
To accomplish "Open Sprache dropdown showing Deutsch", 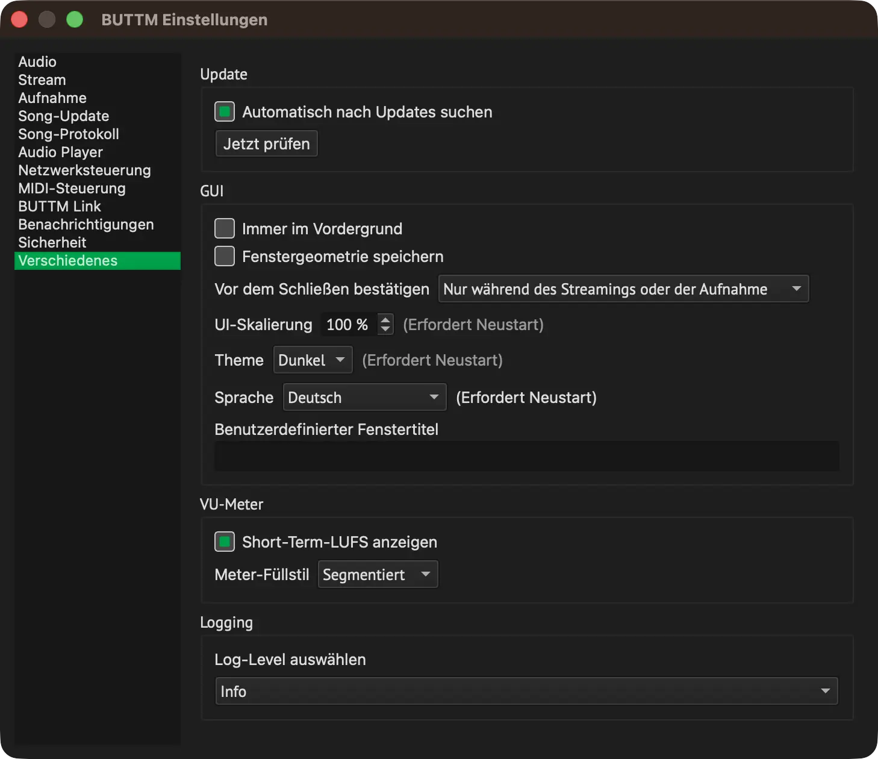I will click(x=365, y=398).
